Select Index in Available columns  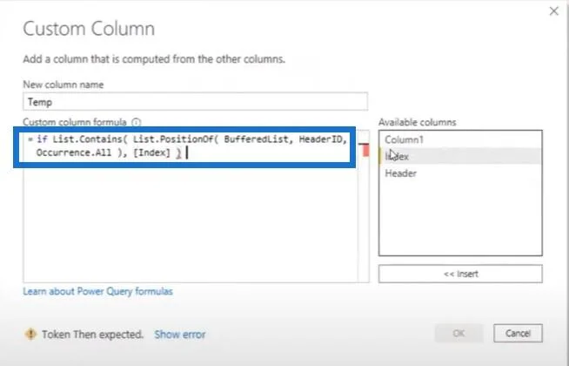tap(460, 156)
